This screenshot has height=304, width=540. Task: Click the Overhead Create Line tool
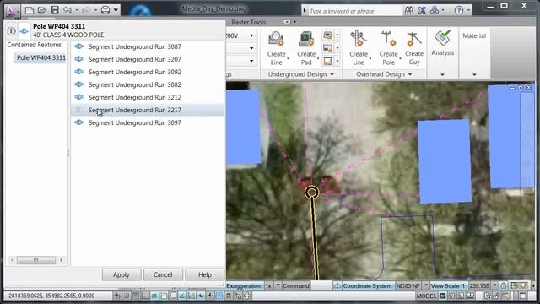point(359,48)
